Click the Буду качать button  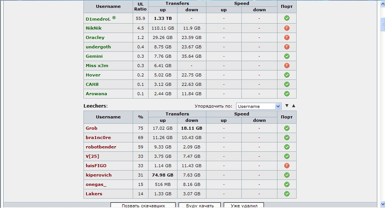pos(200,205)
